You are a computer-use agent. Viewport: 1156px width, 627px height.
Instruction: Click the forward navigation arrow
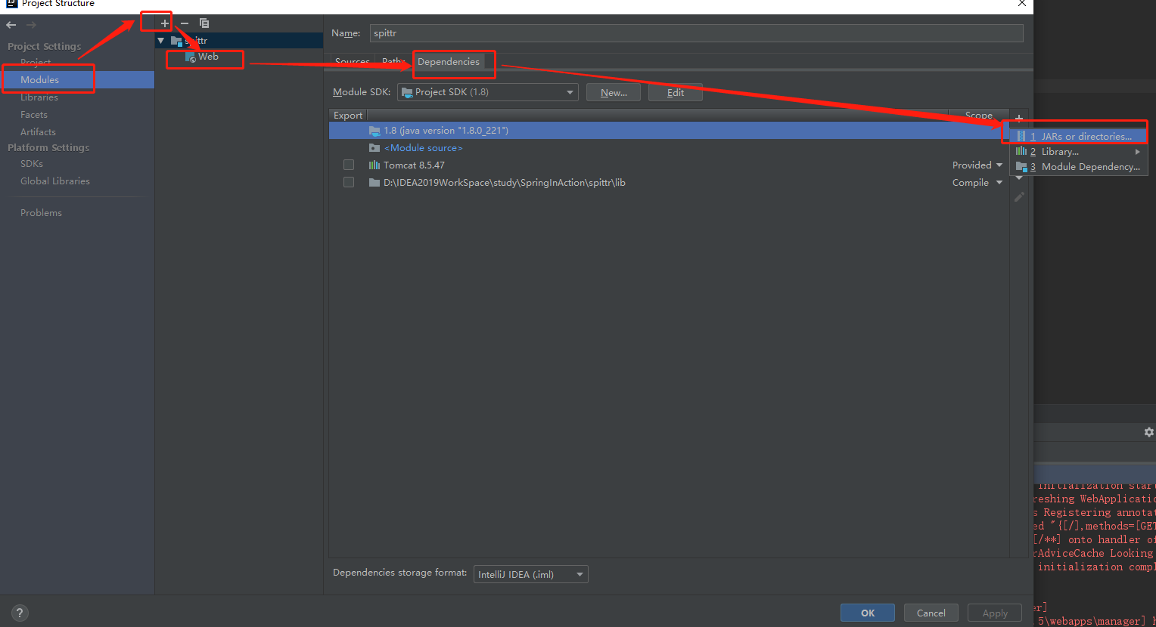click(x=31, y=25)
